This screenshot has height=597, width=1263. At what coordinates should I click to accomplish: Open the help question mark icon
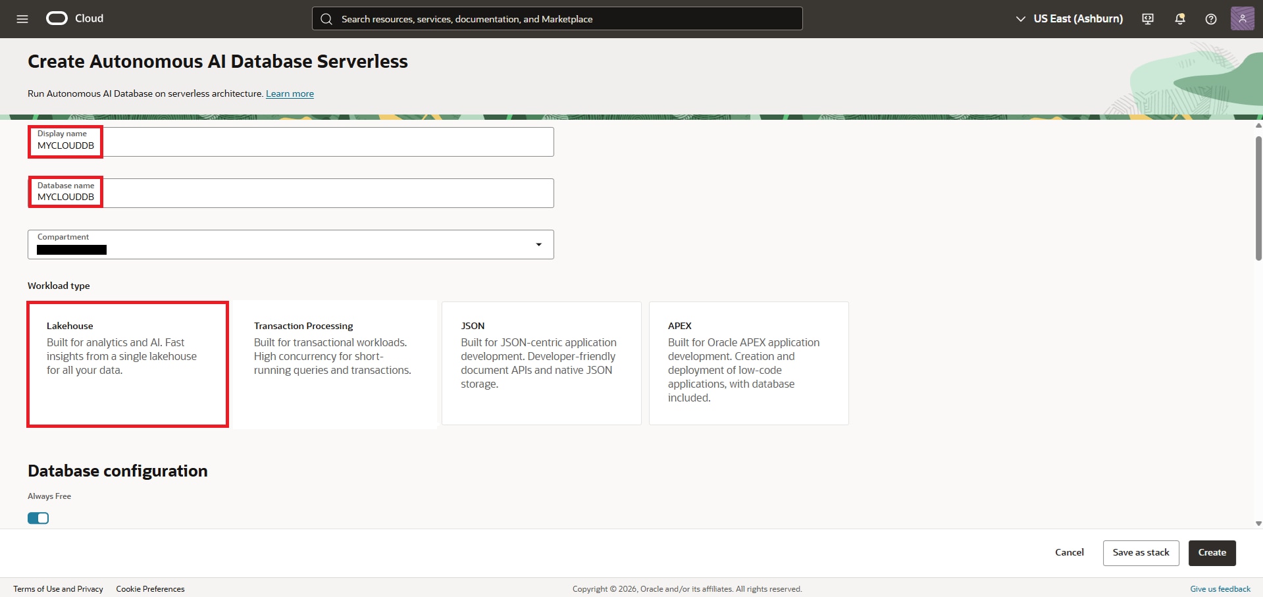pyautogui.click(x=1211, y=19)
